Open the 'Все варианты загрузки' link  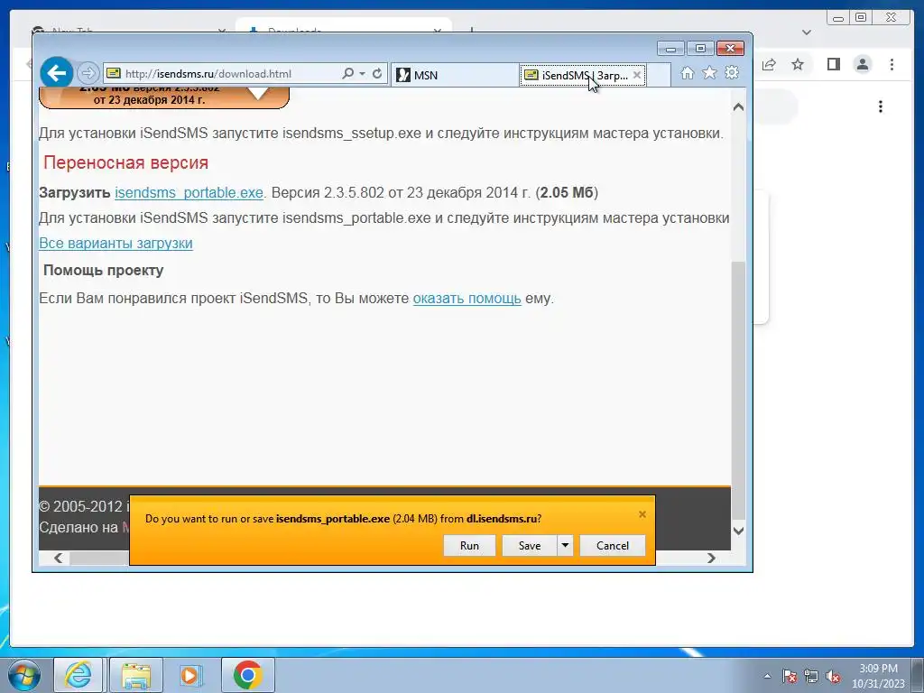point(115,244)
